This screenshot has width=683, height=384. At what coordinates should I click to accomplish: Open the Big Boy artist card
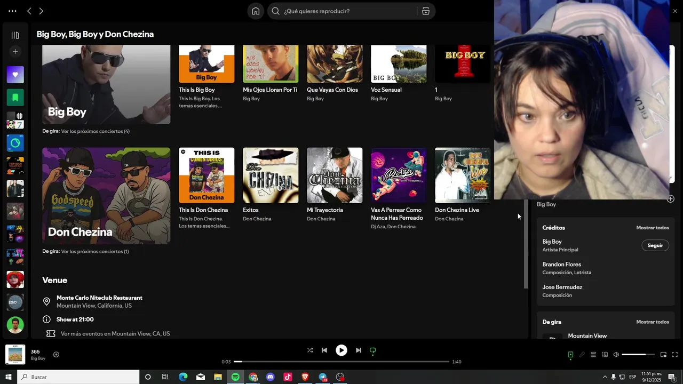coord(106,84)
